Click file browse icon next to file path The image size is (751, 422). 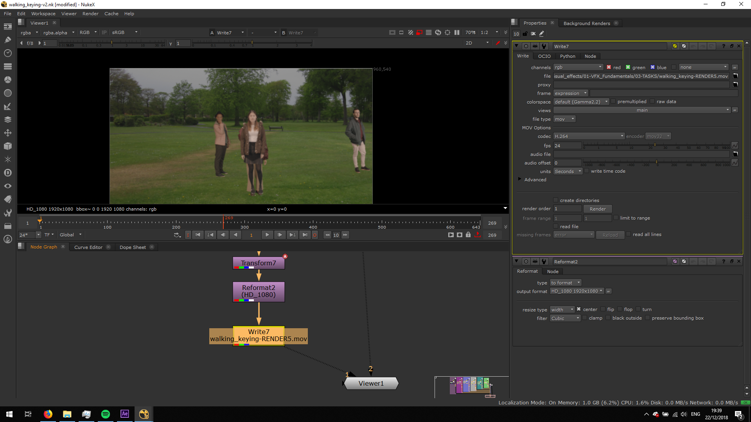pyautogui.click(x=735, y=76)
